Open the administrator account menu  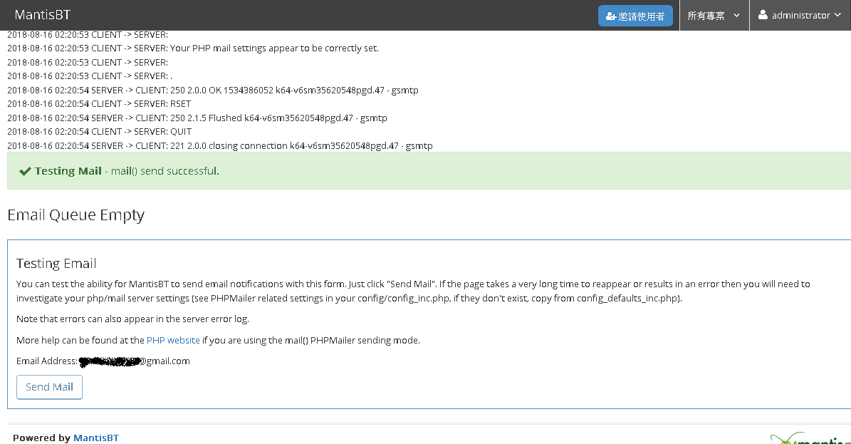[800, 15]
